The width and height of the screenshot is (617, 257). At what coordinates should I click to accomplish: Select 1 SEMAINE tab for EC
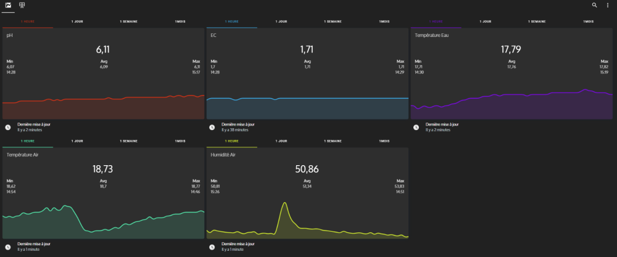333,22
